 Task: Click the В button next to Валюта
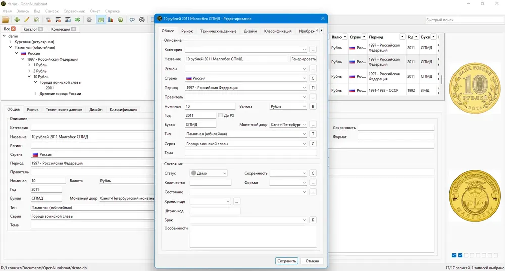coord(313,106)
